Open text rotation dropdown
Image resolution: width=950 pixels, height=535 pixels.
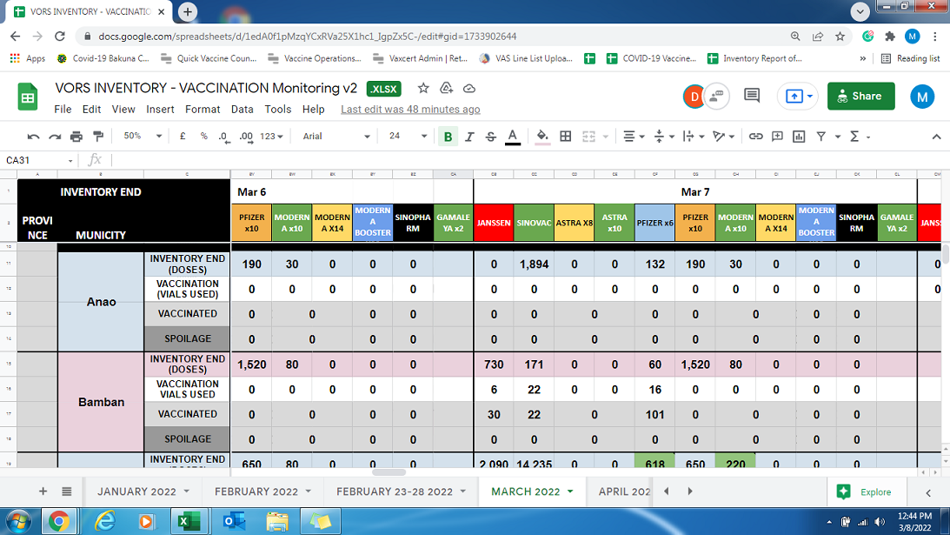click(x=723, y=137)
